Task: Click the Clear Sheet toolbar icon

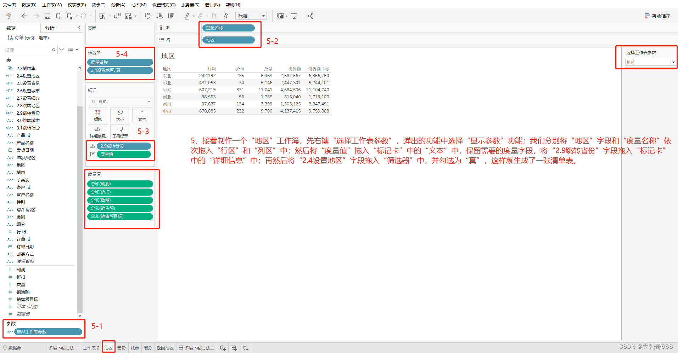Action: [128, 16]
